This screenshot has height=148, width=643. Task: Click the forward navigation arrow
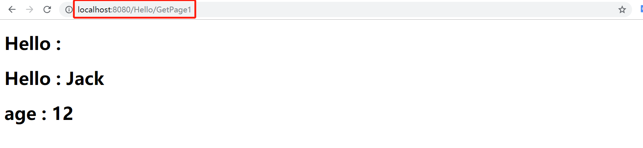pos(30,9)
